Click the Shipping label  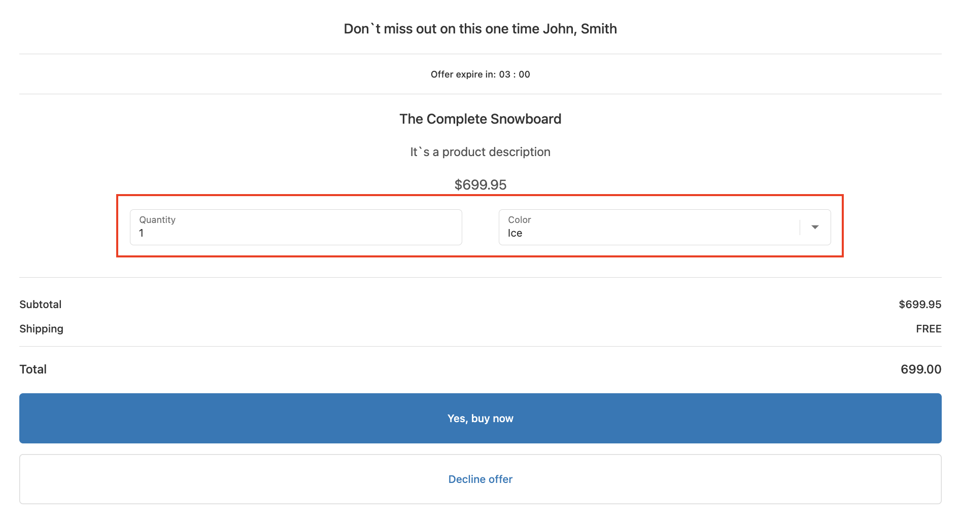point(42,329)
